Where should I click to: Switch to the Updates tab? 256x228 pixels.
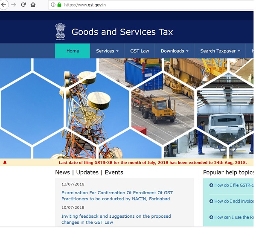click(87, 172)
